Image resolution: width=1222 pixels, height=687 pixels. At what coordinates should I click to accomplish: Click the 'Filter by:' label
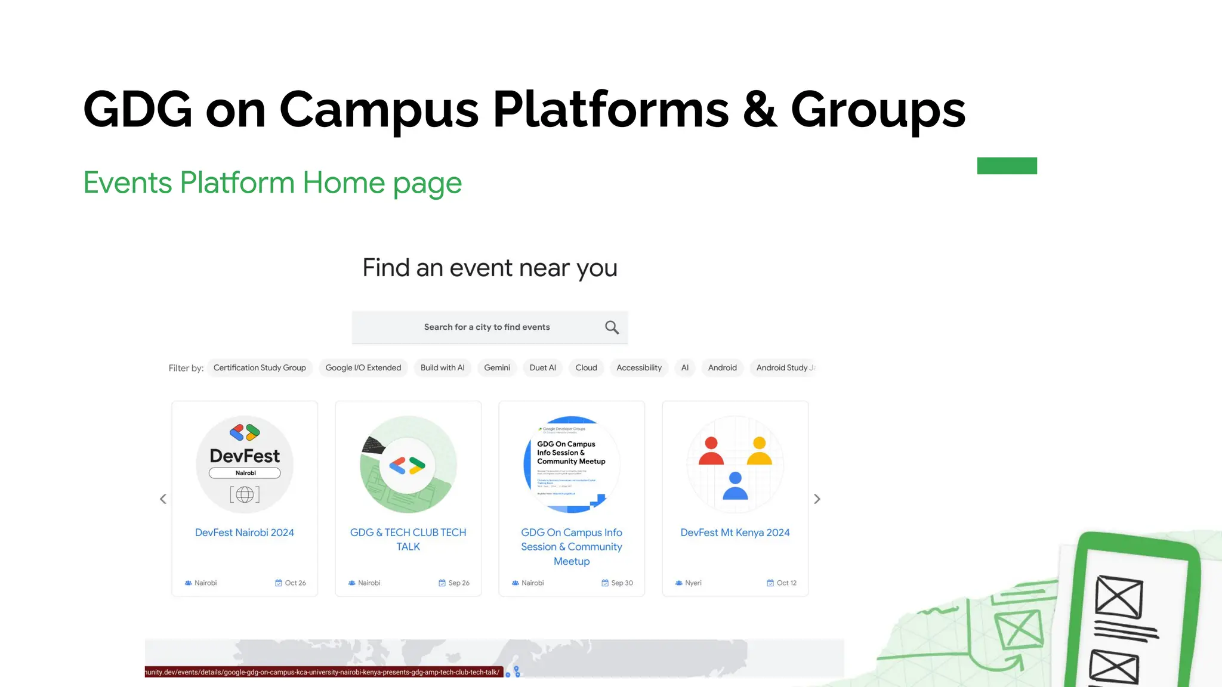(186, 369)
